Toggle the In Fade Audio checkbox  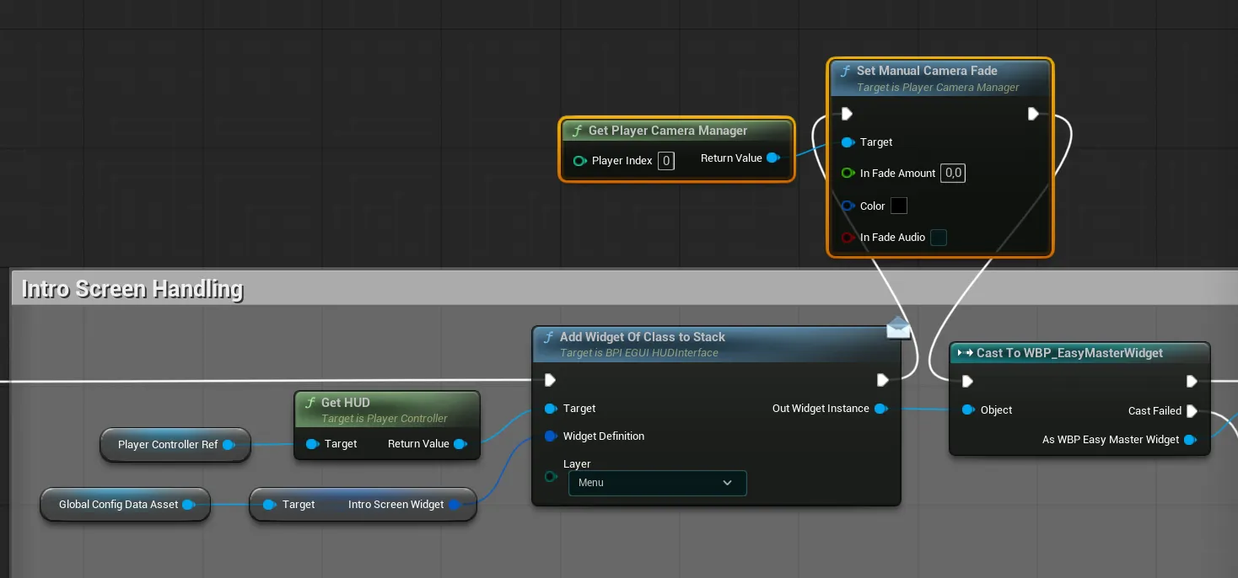pyautogui.click(x=939, y=238)
